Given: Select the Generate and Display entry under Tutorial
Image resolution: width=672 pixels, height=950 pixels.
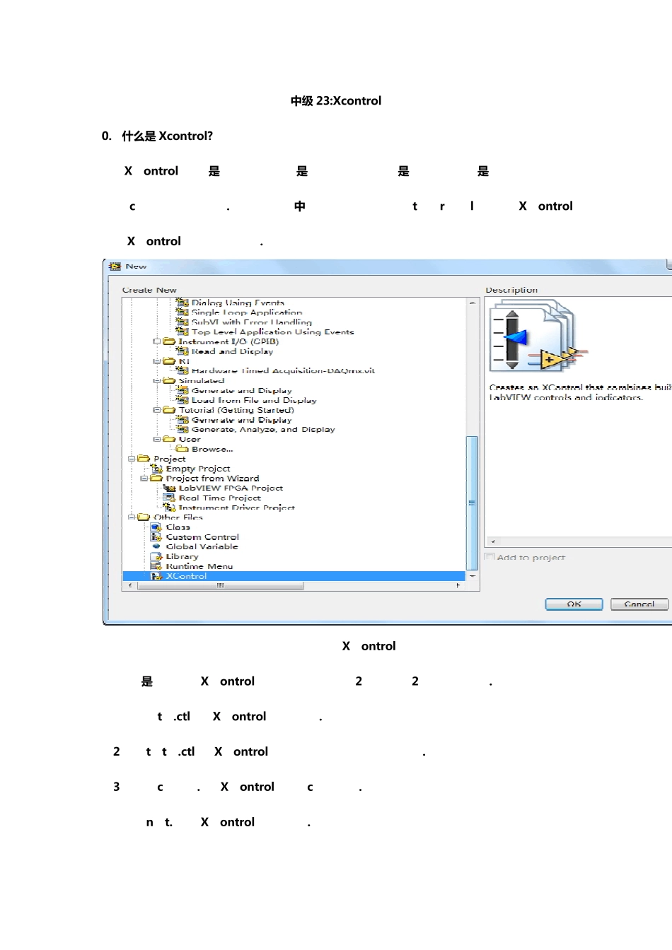Looking at the screenshot, I should point(241,420).
